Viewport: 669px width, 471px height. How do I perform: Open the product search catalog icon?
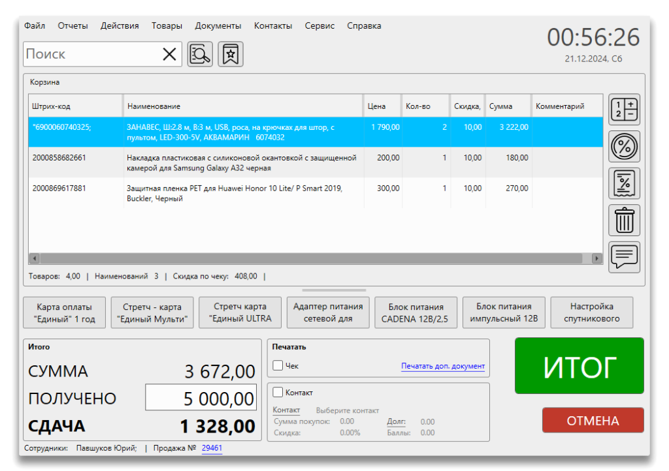coord(200,53)
